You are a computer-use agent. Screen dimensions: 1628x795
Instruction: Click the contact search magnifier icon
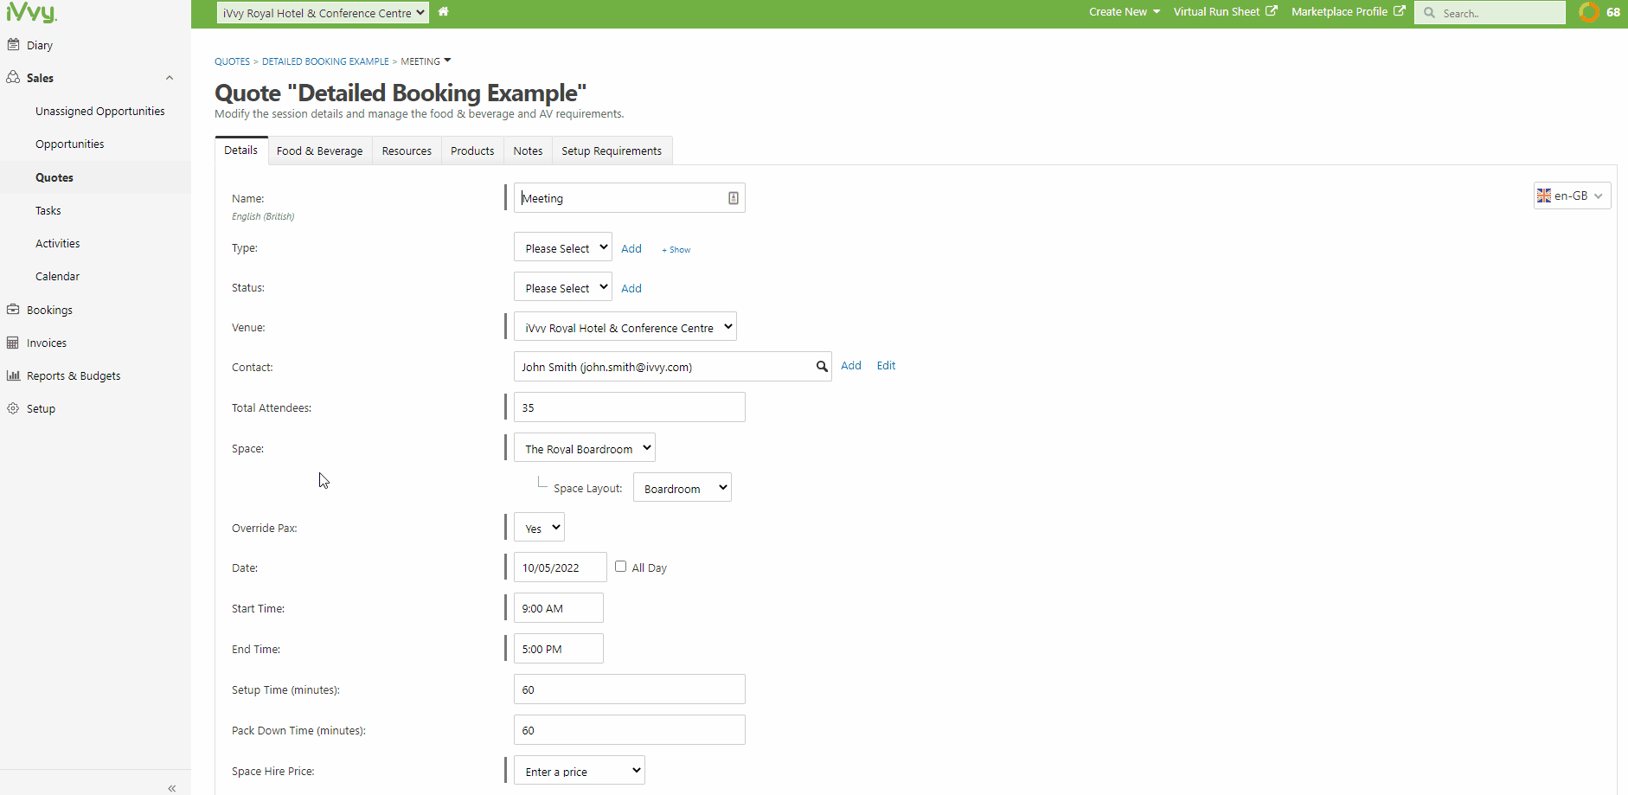click(x=822, y=367)
